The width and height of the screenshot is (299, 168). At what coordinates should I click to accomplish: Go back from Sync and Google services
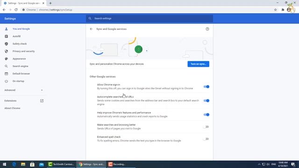point(91,29)
